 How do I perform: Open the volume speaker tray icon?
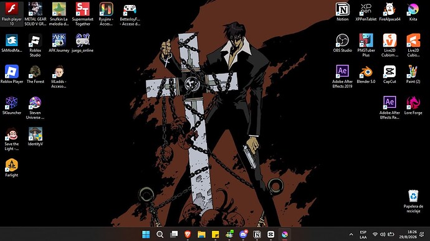[x=383, y=234]
